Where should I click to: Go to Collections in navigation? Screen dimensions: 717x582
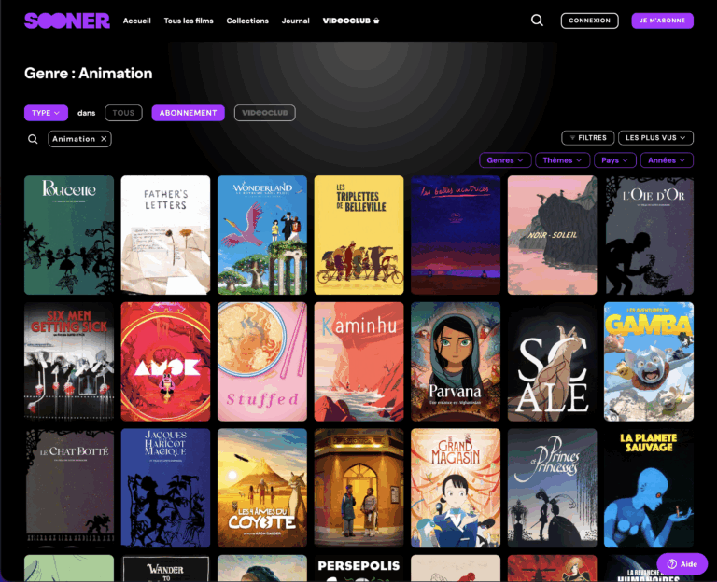pyautogui.click(x=247, y=21)
